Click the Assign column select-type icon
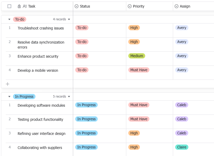 pyautogui.click(x=177, y=6)
